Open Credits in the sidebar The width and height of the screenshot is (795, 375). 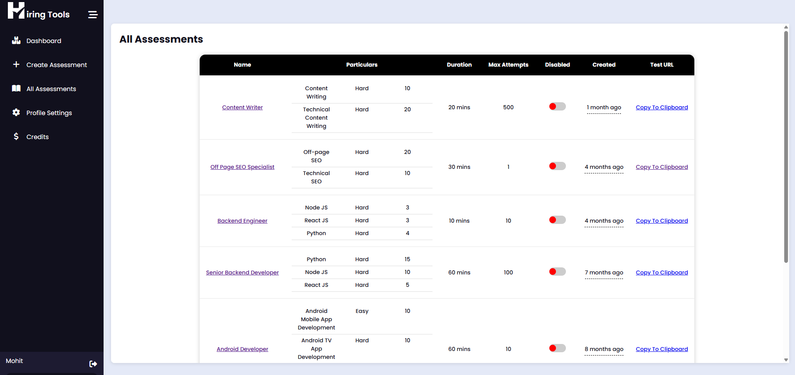point(38,137)
